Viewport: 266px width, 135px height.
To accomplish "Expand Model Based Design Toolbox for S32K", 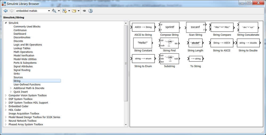I will [6, 117].
